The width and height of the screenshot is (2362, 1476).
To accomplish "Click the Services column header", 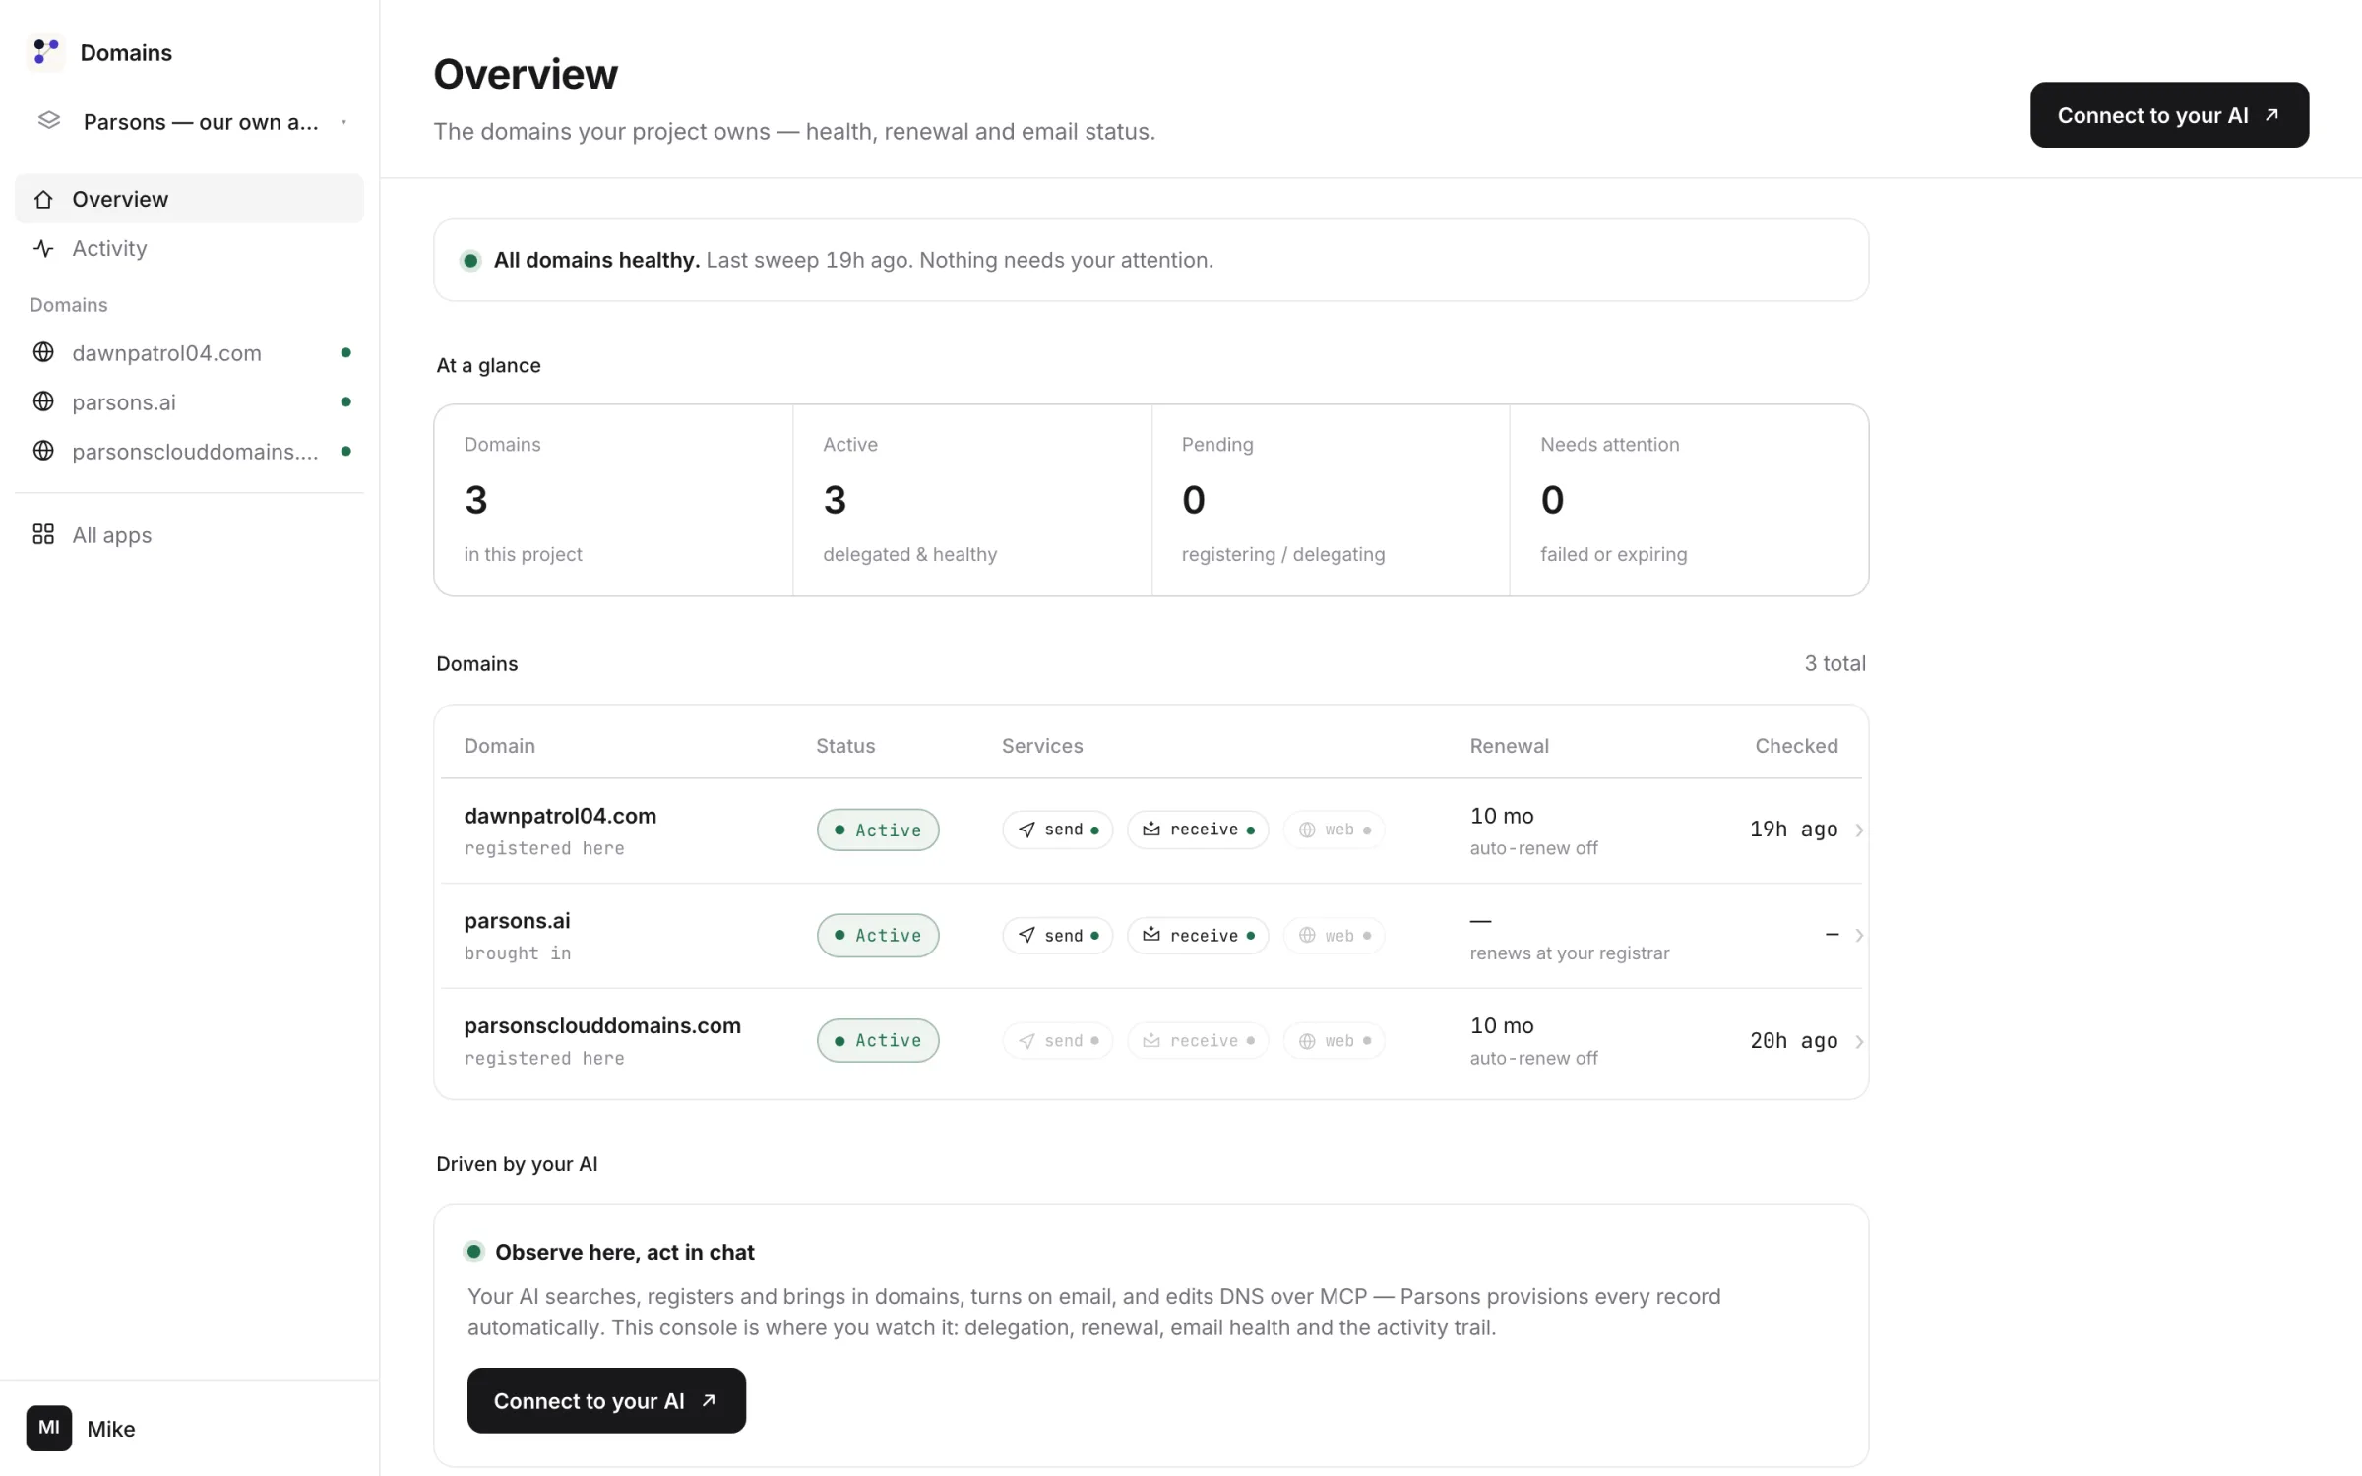I will (x=1042, y=746).
